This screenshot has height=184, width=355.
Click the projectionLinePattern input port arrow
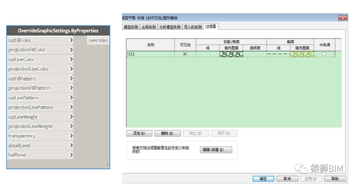71,107
